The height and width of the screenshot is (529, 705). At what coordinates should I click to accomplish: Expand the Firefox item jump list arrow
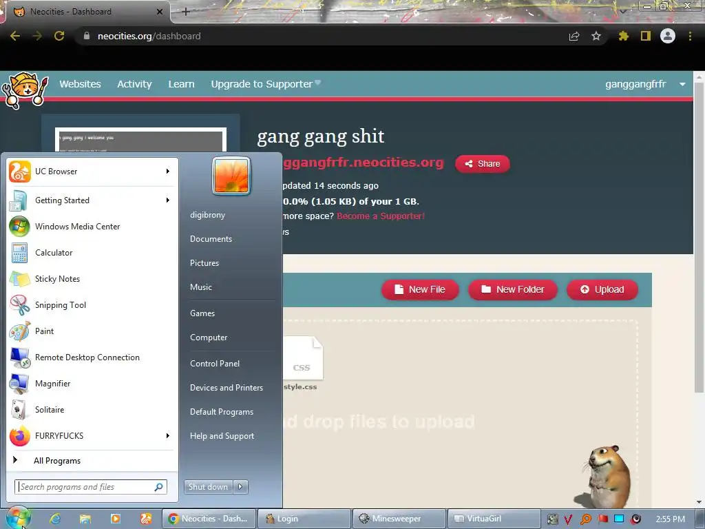tap(168, 435)
